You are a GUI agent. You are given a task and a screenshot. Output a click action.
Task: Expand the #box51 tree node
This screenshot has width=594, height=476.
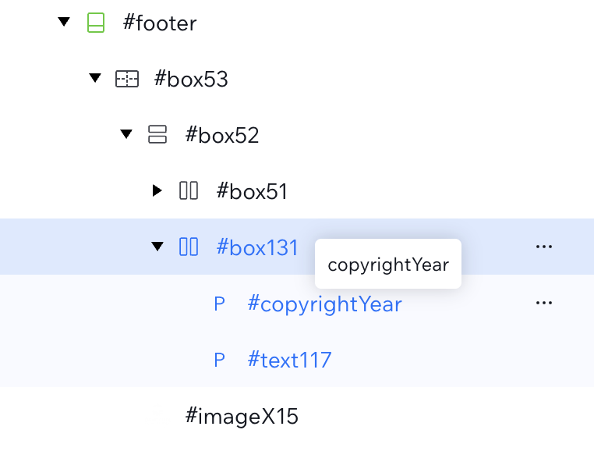pyautogui.click(x=157, y=190)
